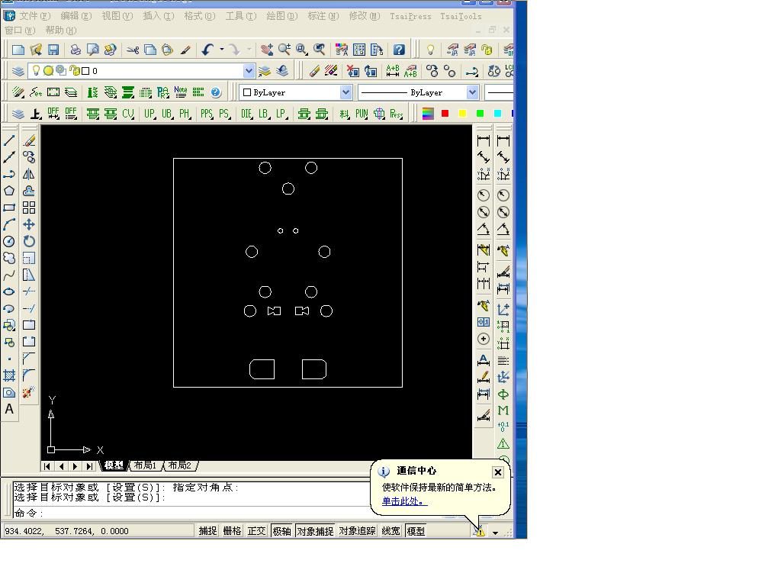Click the UP tool in TsaiPress toolbar
The width and height of the screenshot is (781, 586).
150,114
